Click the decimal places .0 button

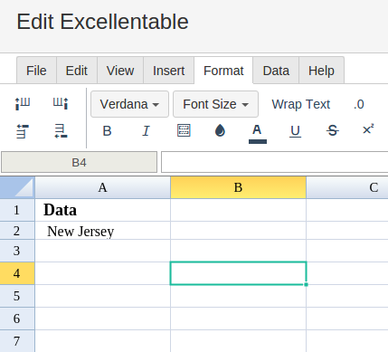click(x=359, y=104)
